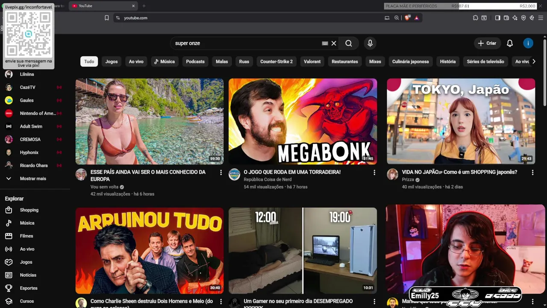547x308 pixels.
Task: Select the Podcasts filter chip
Action: 195,62
